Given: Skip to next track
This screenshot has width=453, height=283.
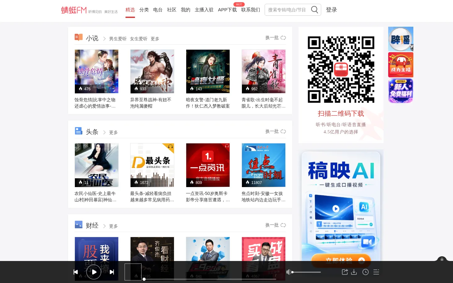Looking at the screenshot, I should [x=112, y=272].
